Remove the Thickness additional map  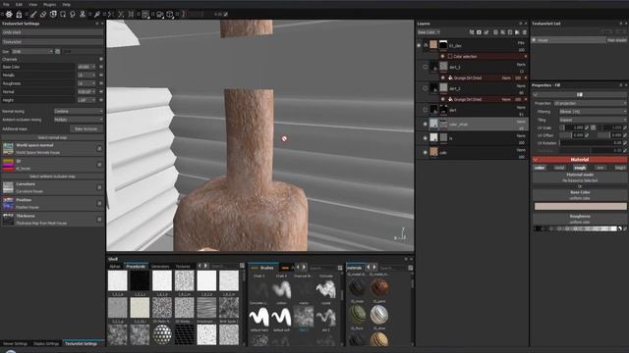click(x=99, y=220)
